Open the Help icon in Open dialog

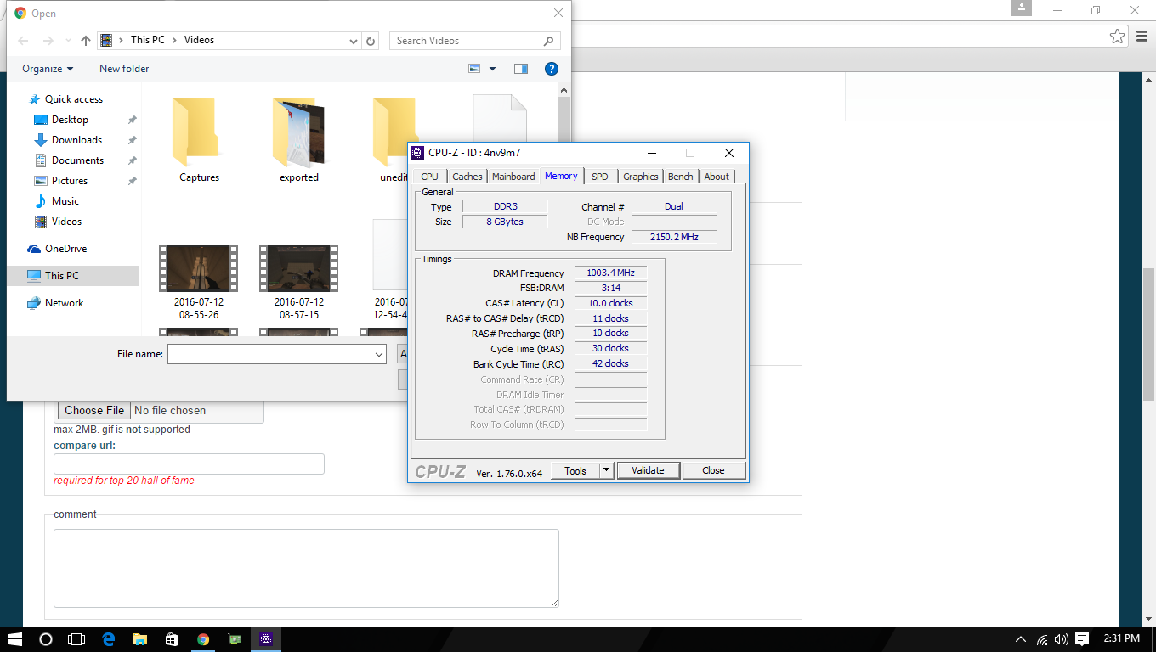pos(551,69)
